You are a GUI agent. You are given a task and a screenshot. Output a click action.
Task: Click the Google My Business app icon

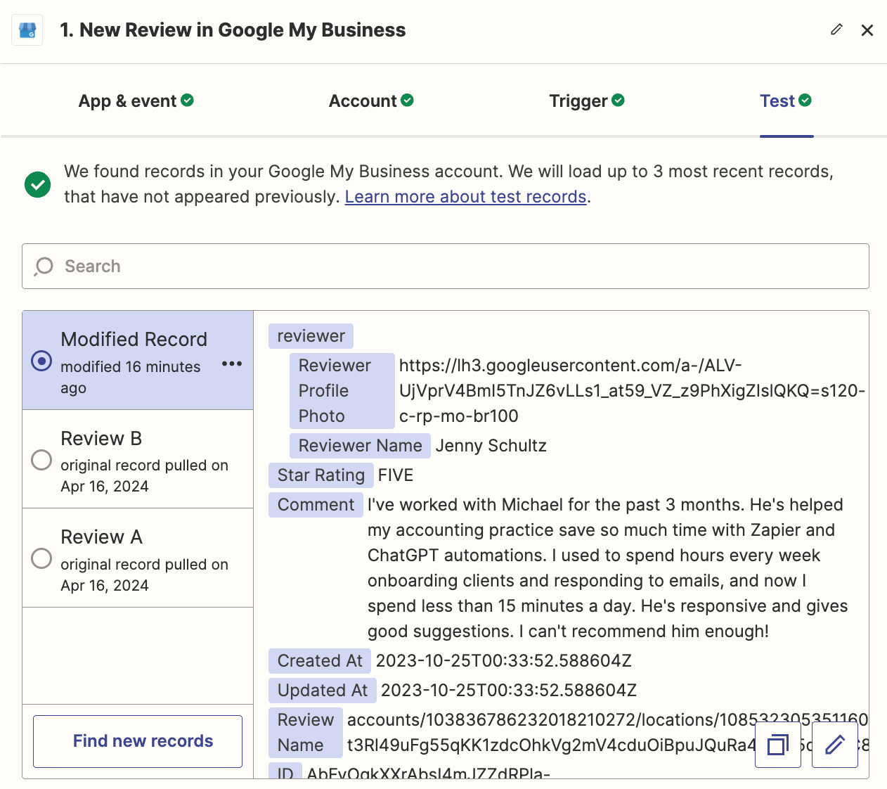(27, 30)
